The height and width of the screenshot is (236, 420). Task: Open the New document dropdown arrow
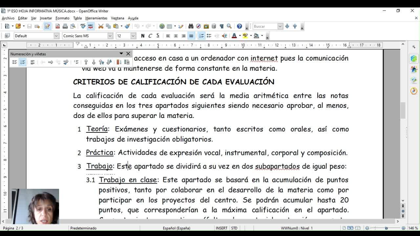pos(12,26)
